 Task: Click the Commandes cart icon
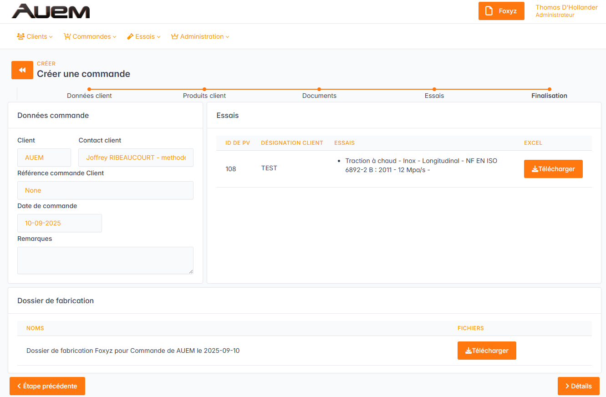67,36
